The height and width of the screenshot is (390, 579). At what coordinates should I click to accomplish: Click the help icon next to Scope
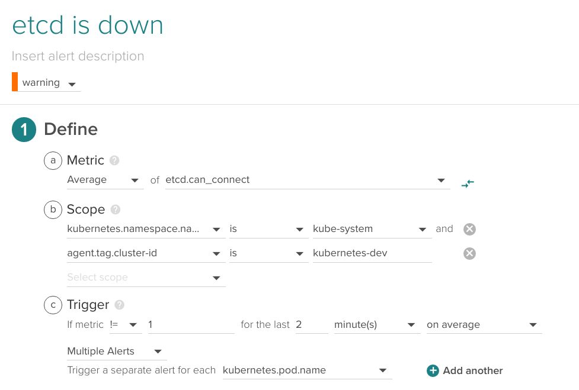pyautogui.click(x=116, y=209)
